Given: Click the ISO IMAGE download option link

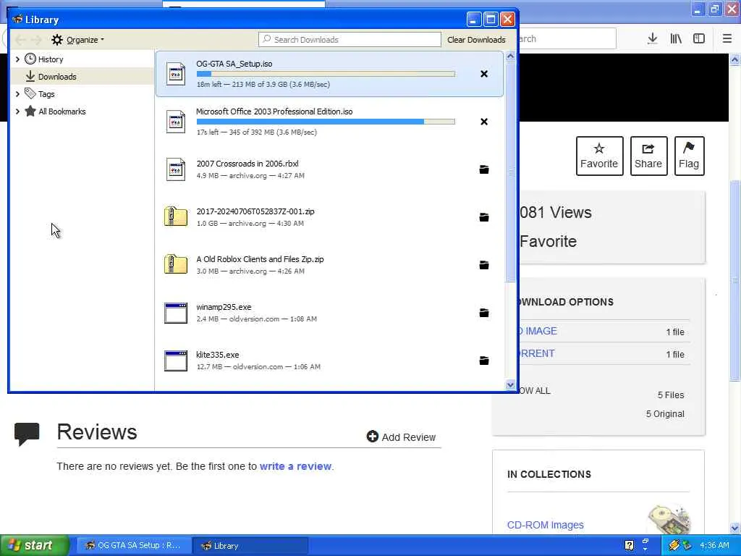Looking at the screenshot, I should click(x=538, y=331).
